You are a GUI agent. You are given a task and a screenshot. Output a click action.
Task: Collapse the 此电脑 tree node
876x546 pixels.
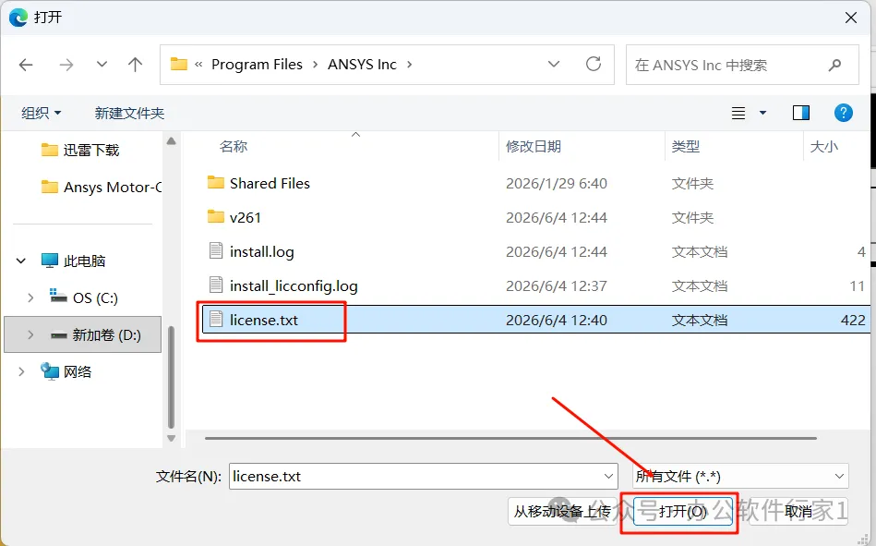(21, 261)
